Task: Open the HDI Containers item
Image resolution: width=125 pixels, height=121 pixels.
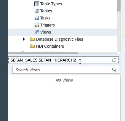Action: [50, 46]
